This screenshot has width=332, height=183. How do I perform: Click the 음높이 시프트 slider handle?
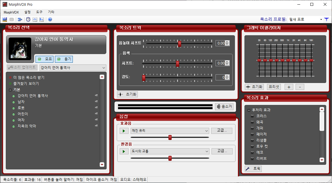[x=179, y=44]
